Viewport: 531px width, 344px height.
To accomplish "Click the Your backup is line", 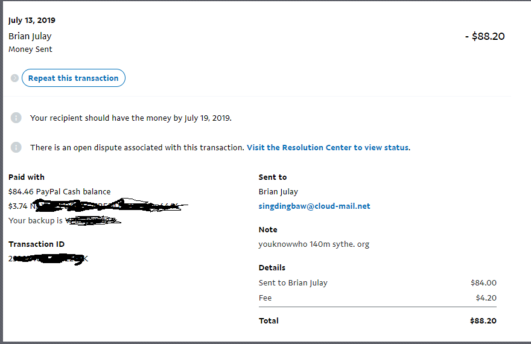I will (36, 220).
